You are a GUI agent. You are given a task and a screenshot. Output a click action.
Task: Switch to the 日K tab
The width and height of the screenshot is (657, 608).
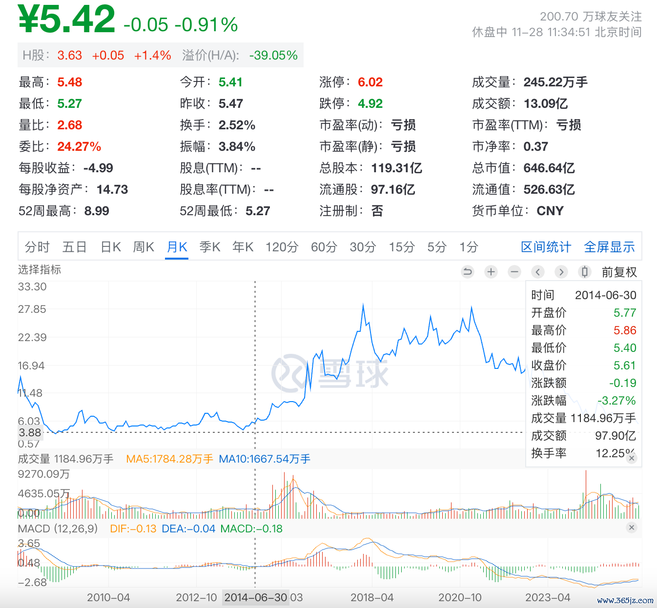tap(111, 247)
